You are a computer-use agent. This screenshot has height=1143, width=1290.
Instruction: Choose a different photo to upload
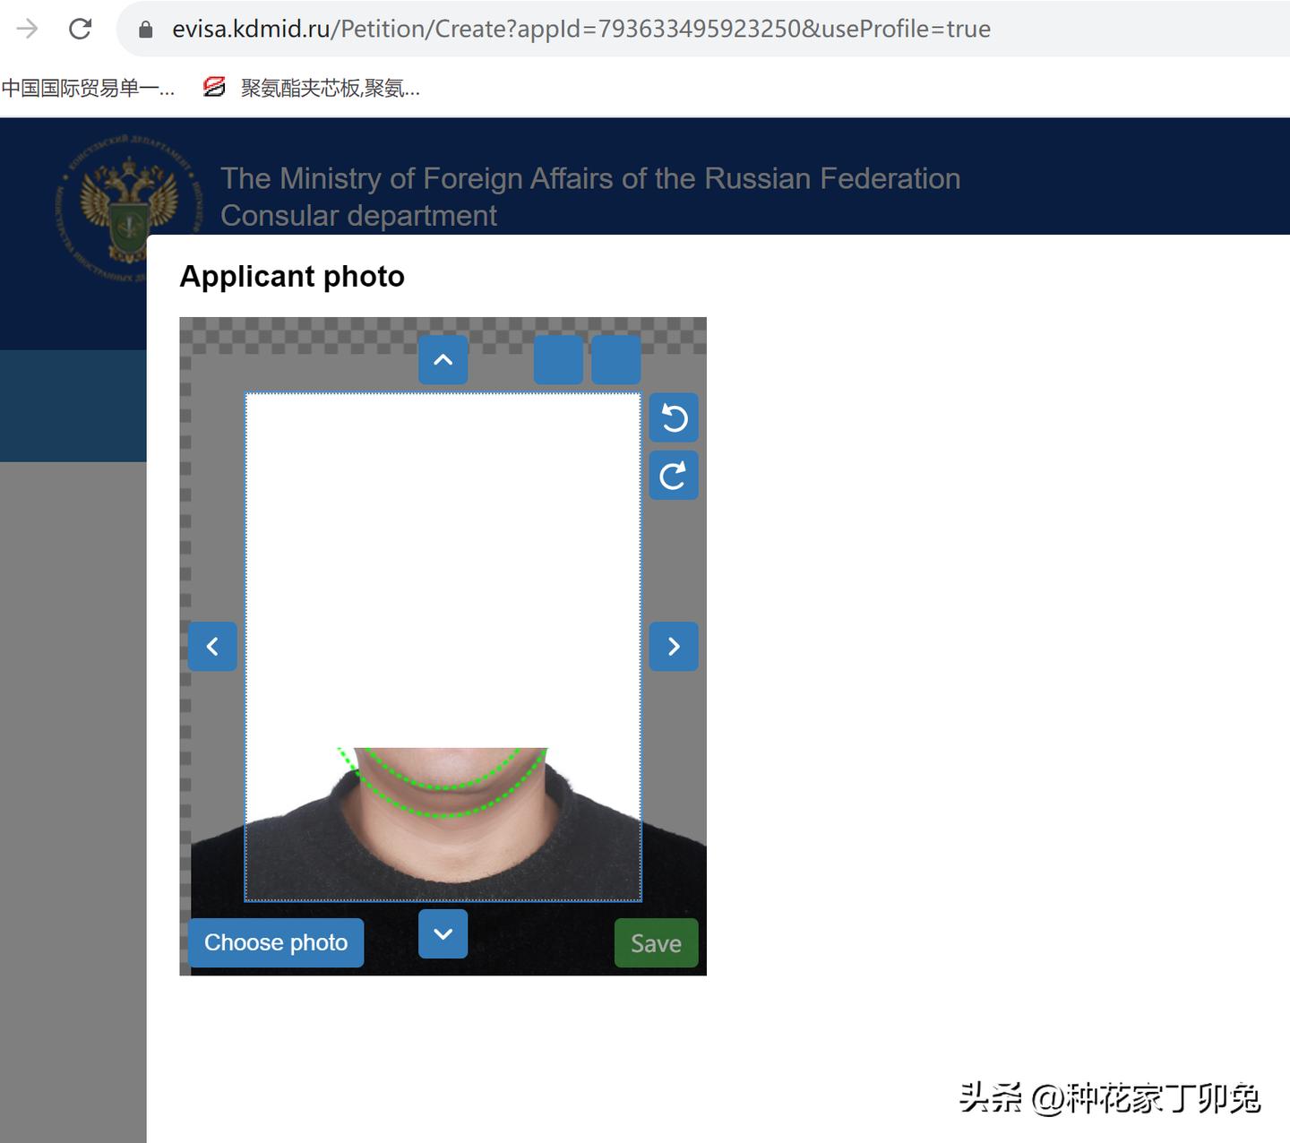point(275,942)
